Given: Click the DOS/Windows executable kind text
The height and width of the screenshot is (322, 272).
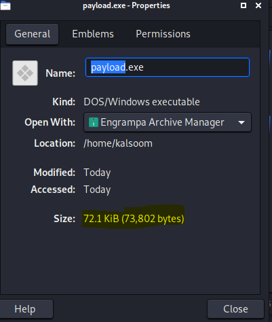Looking at the screenshot, I should (x=142, y=102).
